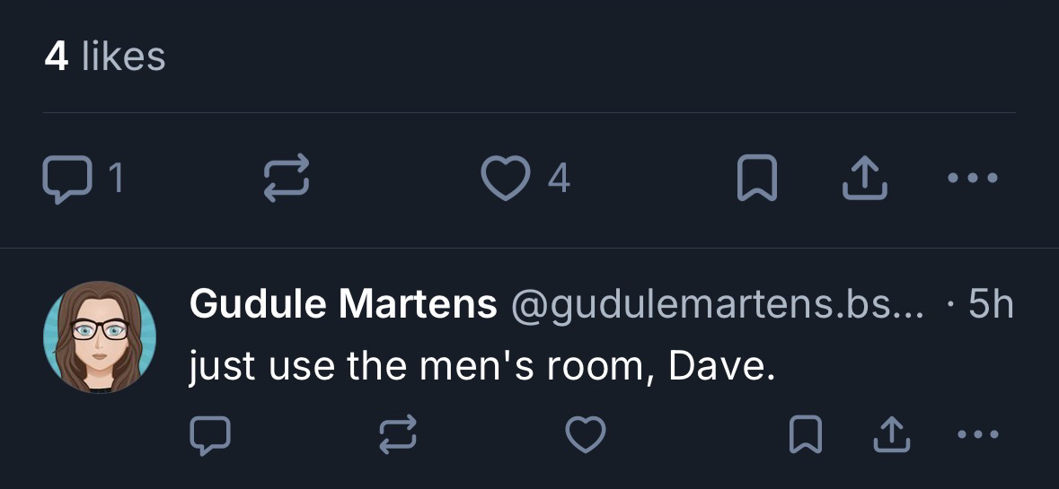Click the like count beside the main post's heart
The height and width of the screenshot is (489, 1059).
559,179
